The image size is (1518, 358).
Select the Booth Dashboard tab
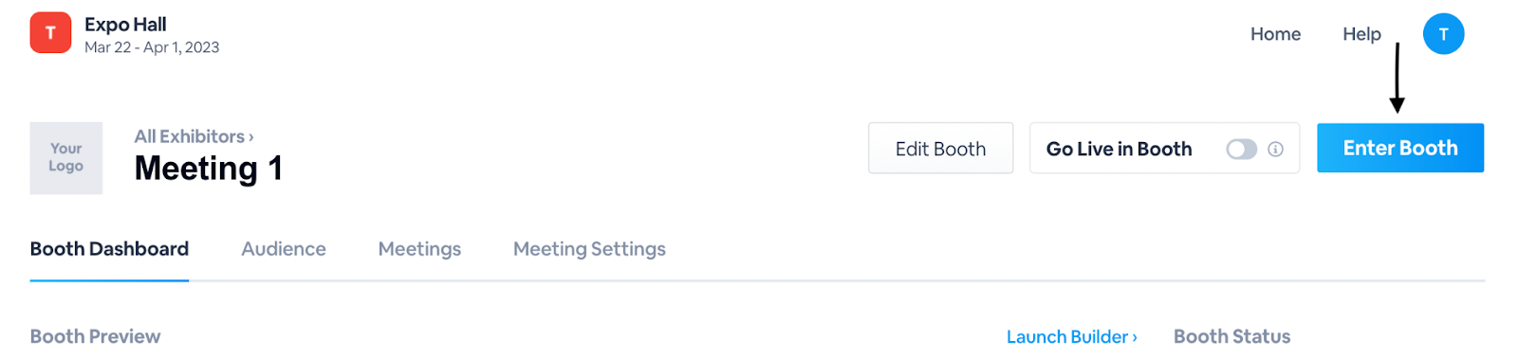[109, 249]
